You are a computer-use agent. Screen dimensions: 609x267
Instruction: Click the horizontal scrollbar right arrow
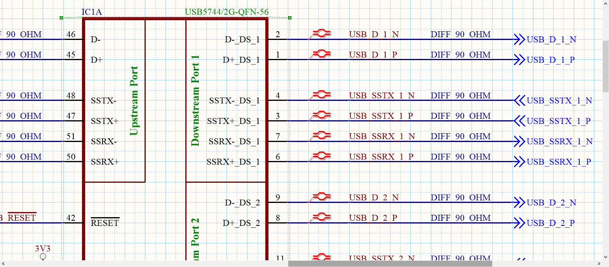(x=599, y=263)
